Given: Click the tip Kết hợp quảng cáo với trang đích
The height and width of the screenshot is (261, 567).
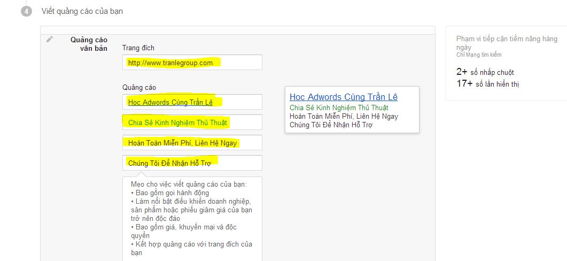Looking at the screenshot, I should (x=192, y=248).
